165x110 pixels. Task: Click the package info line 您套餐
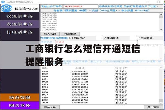[x=101, y=10]
